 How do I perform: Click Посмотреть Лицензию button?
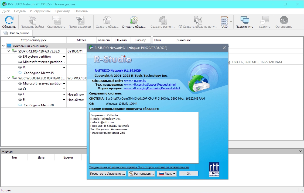107,174
